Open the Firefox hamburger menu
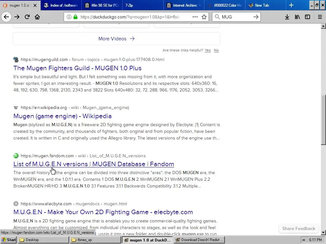326x244 pixels. 320,17
